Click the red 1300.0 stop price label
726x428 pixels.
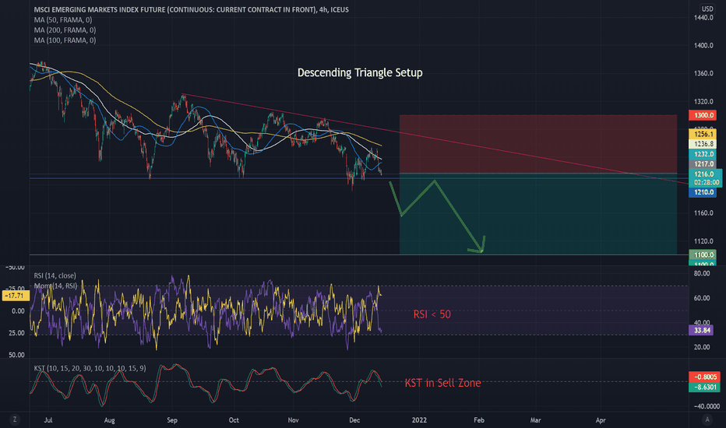pos(703,115)
